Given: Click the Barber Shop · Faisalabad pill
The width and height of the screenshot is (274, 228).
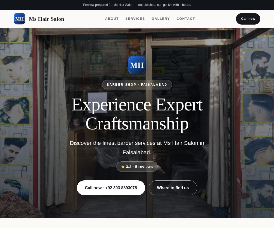Looking at the screenshot, I should point(137,85).
